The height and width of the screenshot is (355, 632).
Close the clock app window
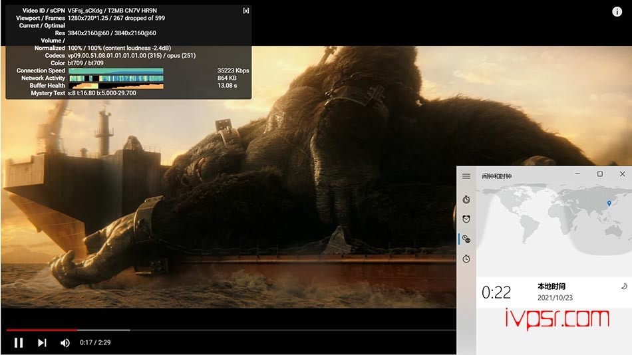pyautogui.click(x=622, y=174)
